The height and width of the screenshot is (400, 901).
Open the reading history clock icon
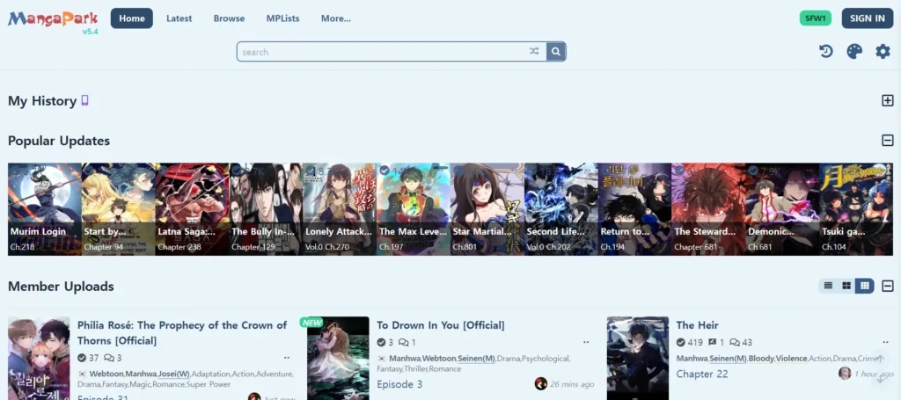coord(826,52)
